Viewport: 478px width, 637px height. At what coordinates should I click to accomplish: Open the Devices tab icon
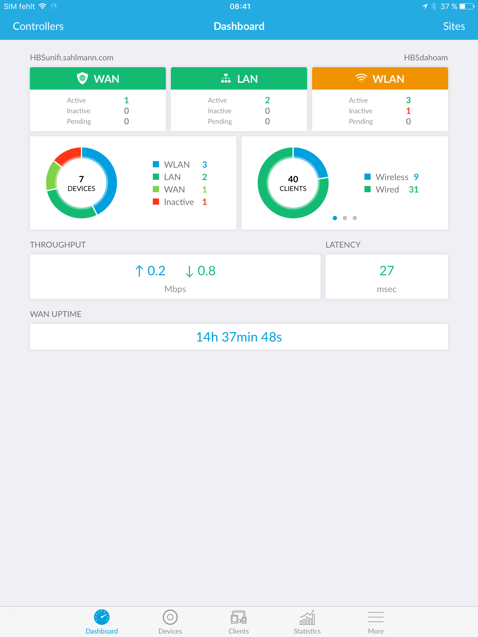(170, 617)
